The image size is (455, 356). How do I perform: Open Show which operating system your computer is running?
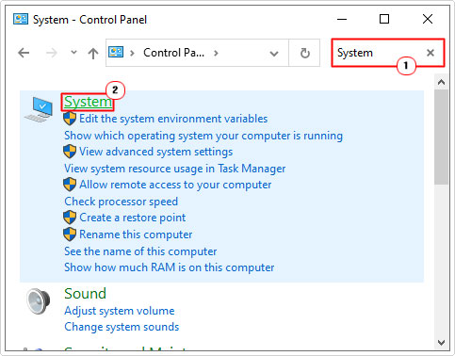[x=203, y=136]
